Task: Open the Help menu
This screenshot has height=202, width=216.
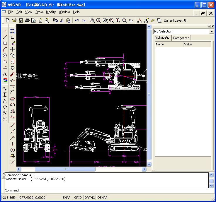Action: tap(76, 12)
